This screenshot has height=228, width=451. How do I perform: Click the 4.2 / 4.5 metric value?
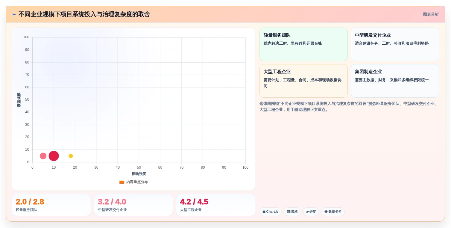tap(194, 202)
